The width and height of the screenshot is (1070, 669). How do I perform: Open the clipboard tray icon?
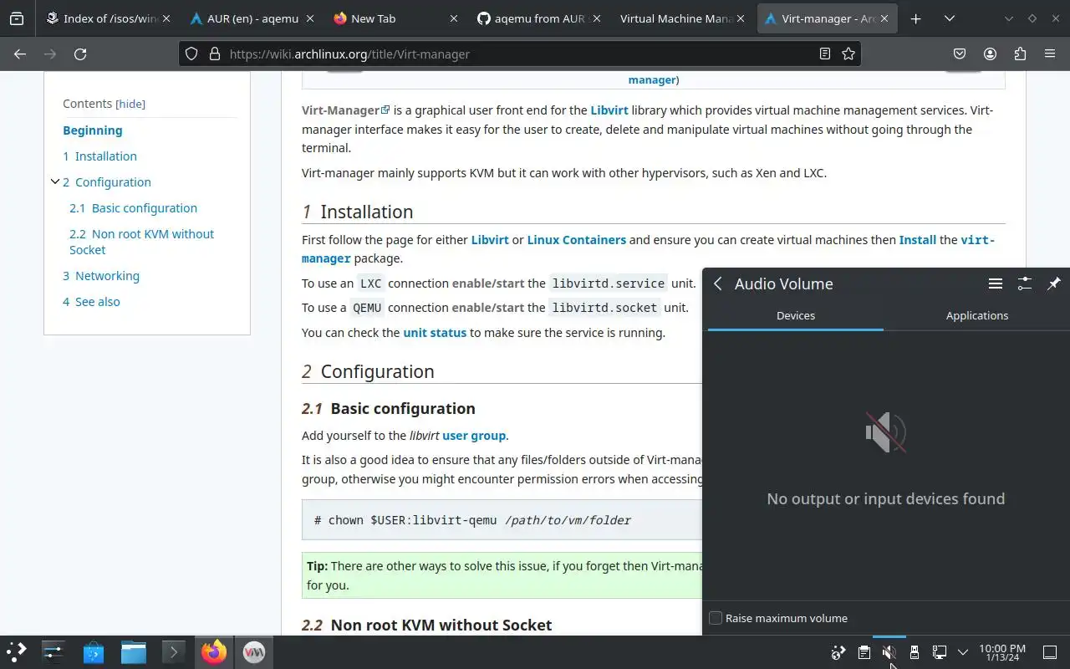click(x=864, y=652)
